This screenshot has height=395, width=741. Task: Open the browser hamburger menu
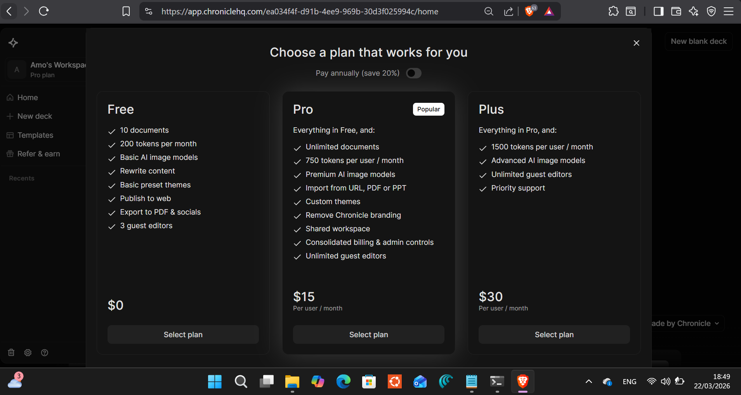point(729,11)
